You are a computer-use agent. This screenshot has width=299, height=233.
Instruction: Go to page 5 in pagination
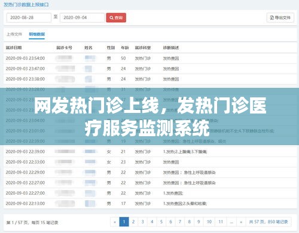[161, 222]
